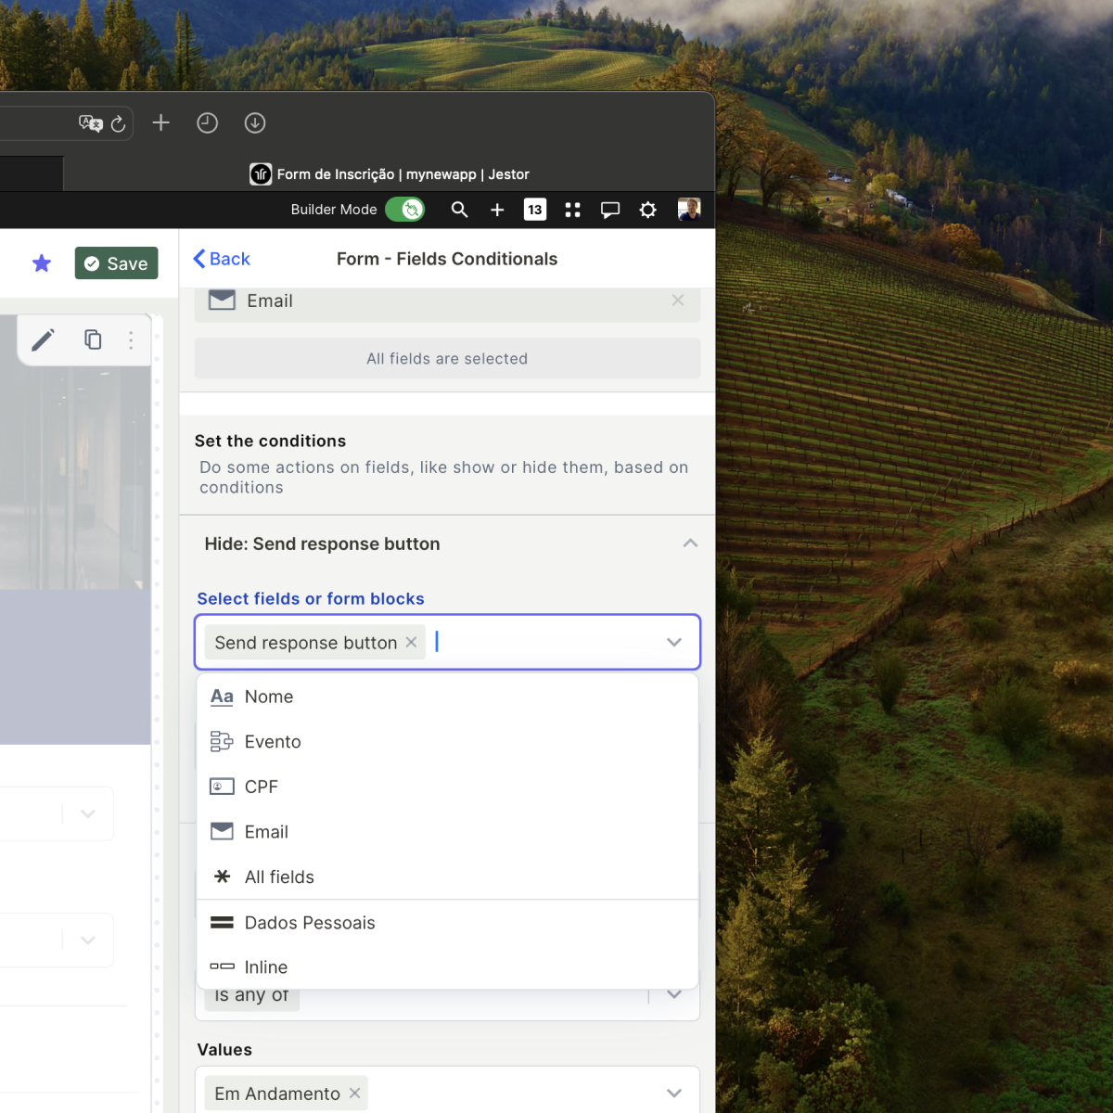
Task: Remove the Em Andamento value chip
Action: point(354,1094)
